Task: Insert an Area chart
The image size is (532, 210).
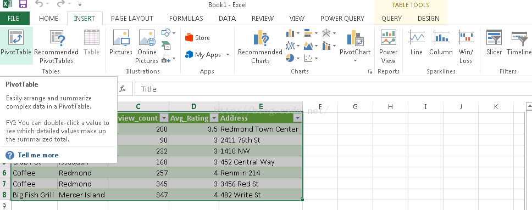Action: (x=308, y=46)
